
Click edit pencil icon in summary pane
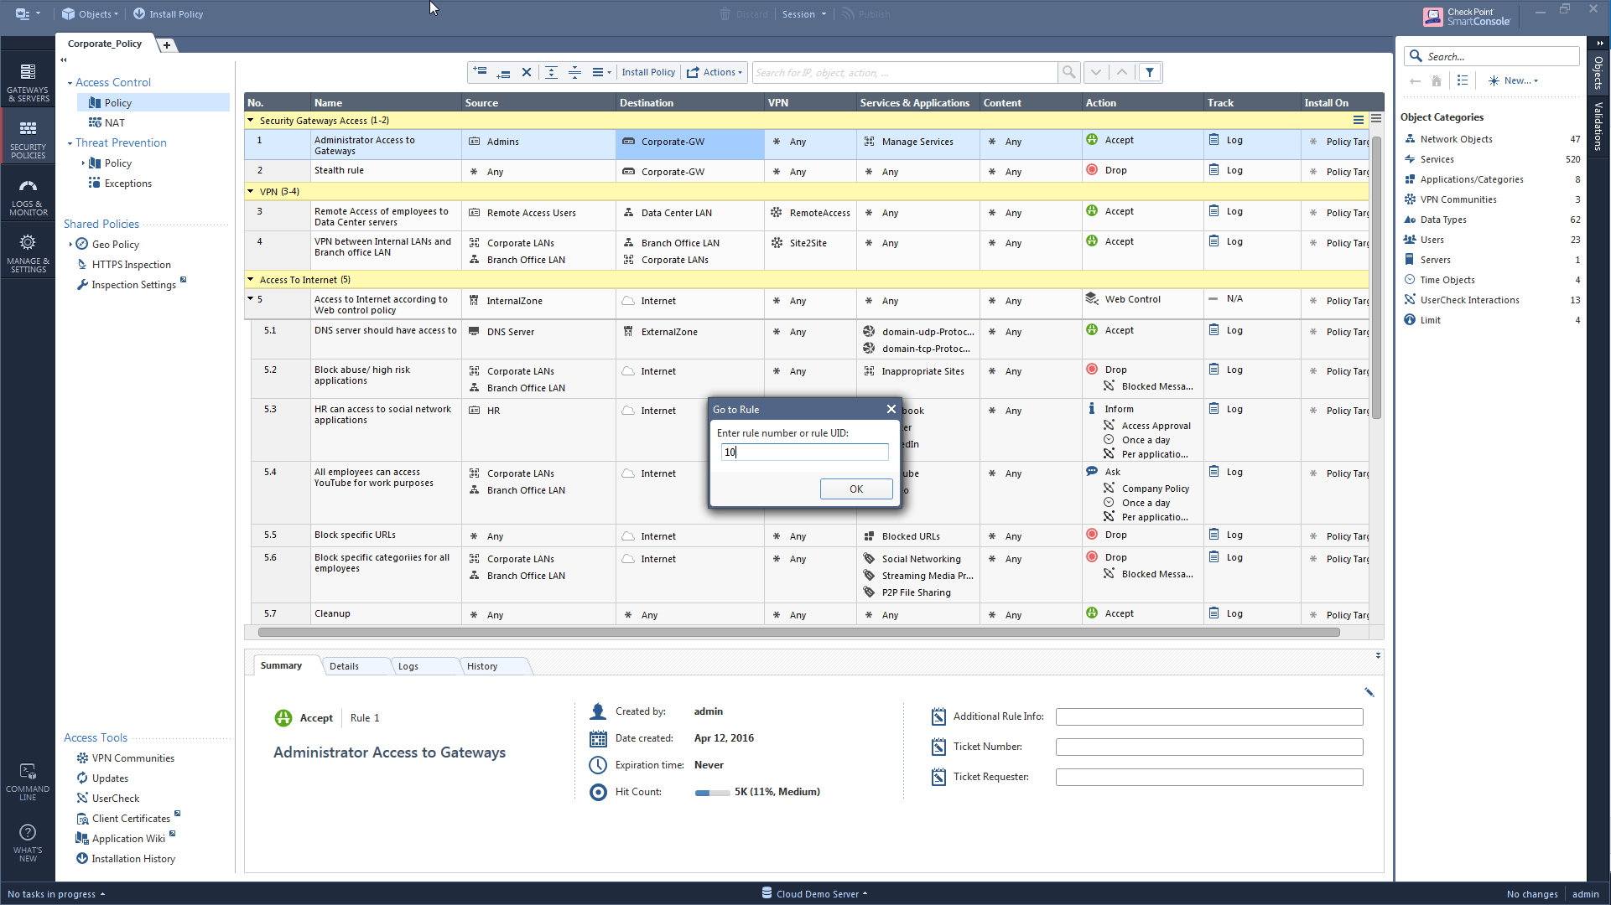[1369, 692]
